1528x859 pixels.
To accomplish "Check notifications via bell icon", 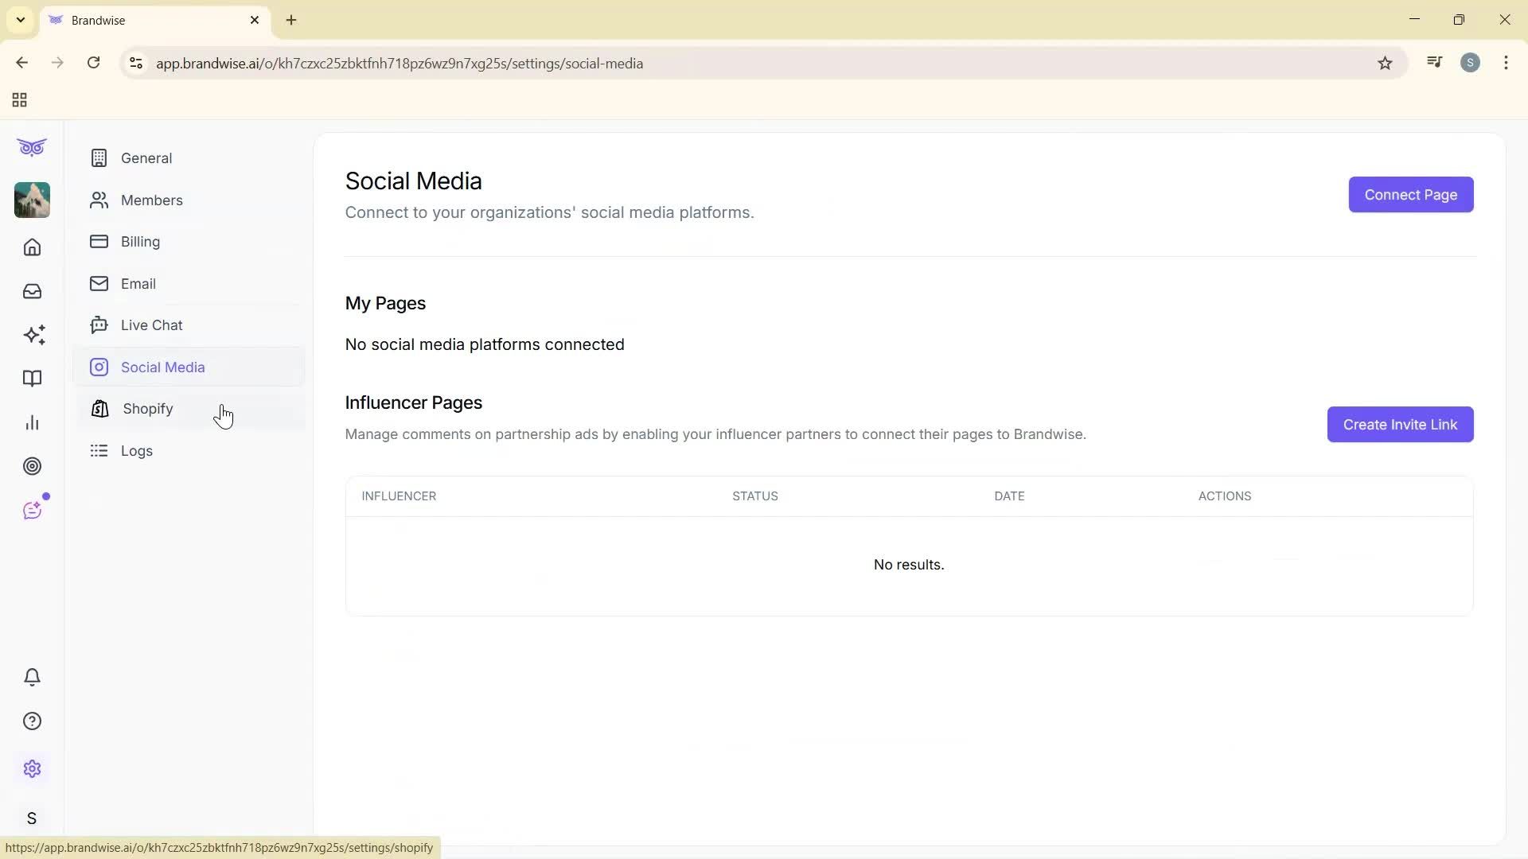I will click(32, 677).
